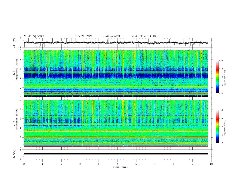
Task: Click time axis tick label '7'
Action: 155,164
